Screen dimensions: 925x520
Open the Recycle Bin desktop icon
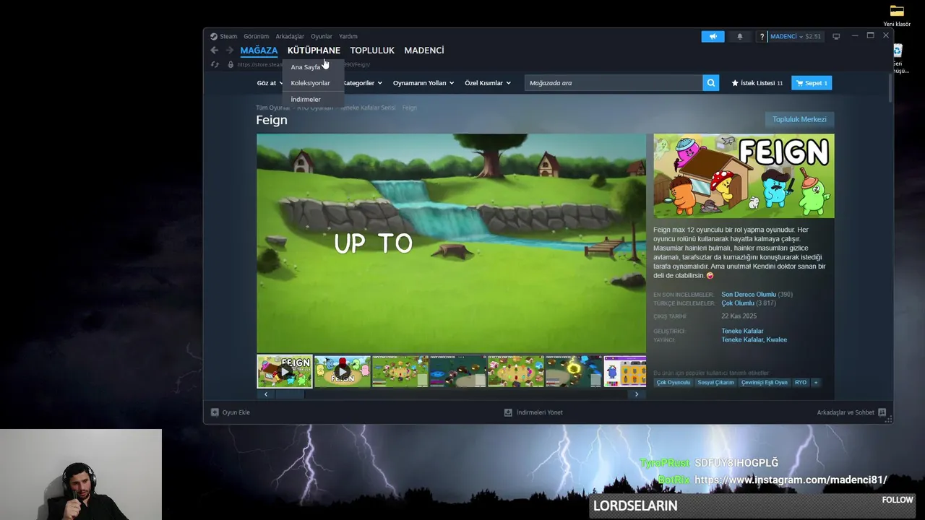pos(897,59)
